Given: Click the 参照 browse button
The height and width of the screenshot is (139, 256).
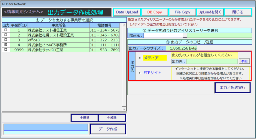Looking at the screenshot, I should click(x=244, y=61).
